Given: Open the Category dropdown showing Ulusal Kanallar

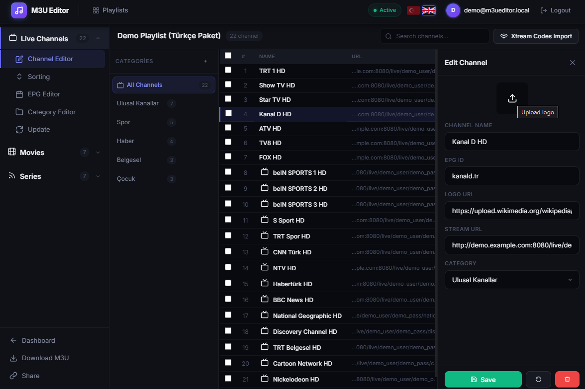Looking at the screenshot, I should pos(512,280).
